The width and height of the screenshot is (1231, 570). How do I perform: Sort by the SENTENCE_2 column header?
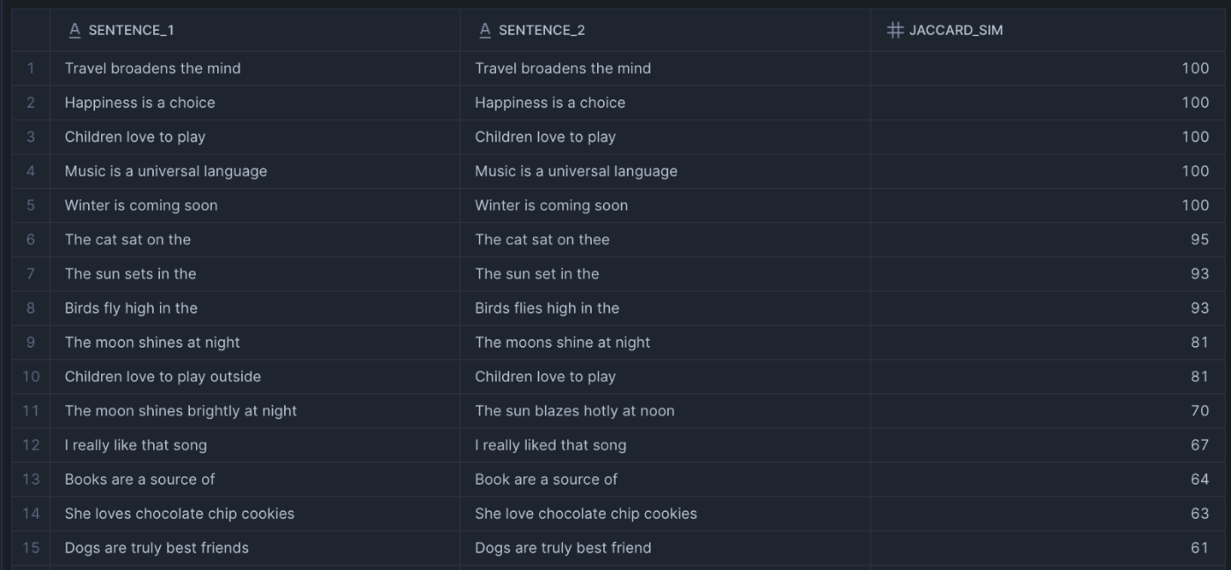point(542,31)
